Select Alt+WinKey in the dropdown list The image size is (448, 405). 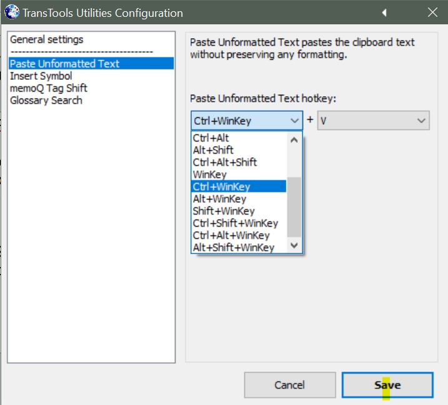219,199
